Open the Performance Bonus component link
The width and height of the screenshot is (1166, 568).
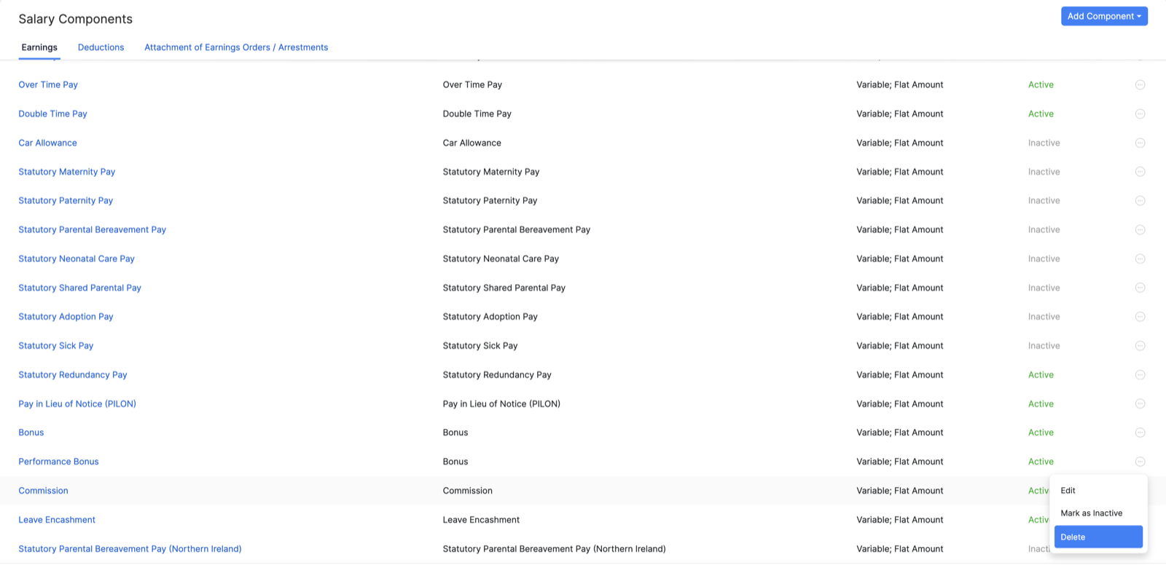[x=58, y=462]
